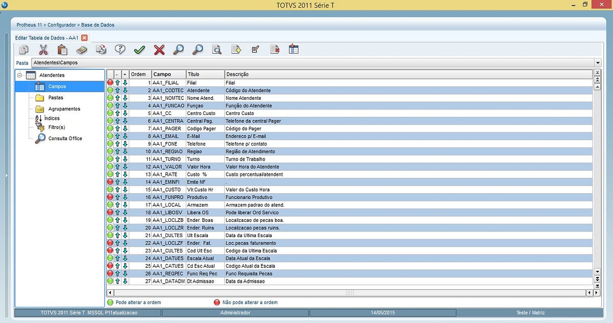Open Pastas tree item

(x=56, y=98)
